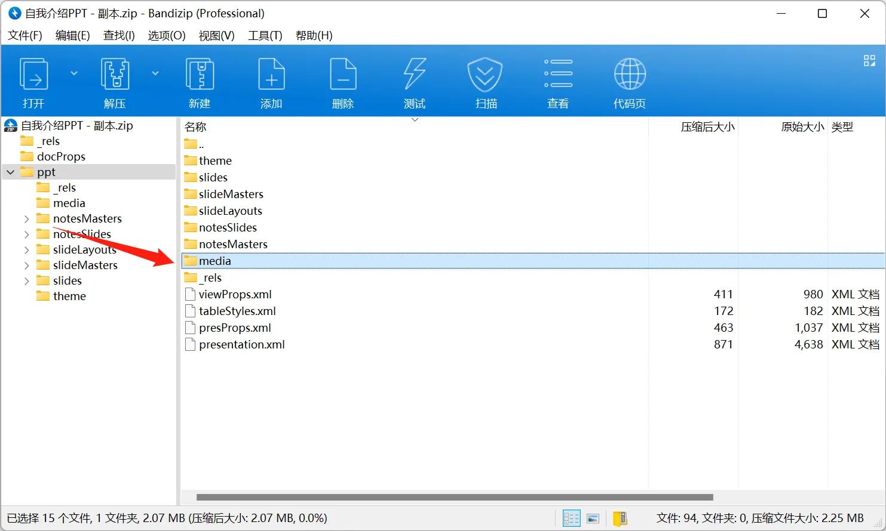Click the Extract (解压) toolbar icon

[x=115, y=74]
